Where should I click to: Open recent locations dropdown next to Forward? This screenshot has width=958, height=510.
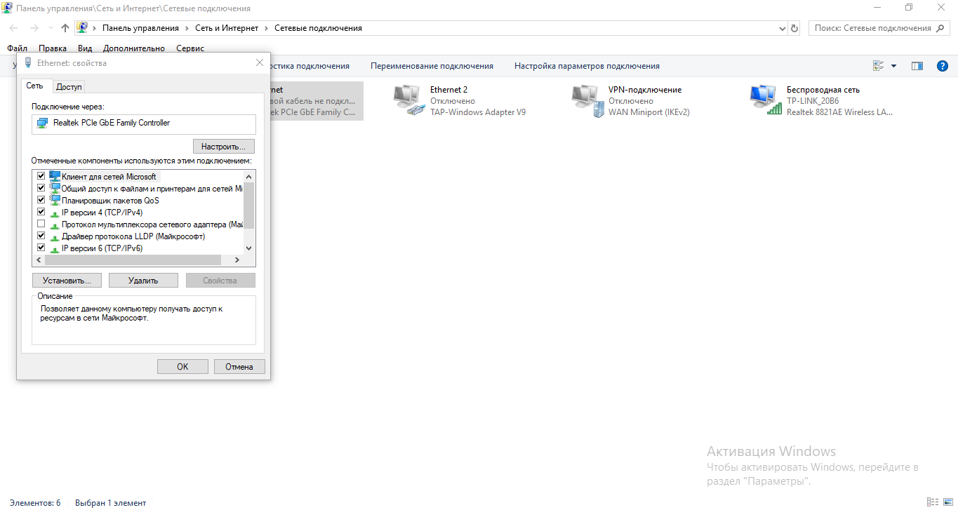51,28
